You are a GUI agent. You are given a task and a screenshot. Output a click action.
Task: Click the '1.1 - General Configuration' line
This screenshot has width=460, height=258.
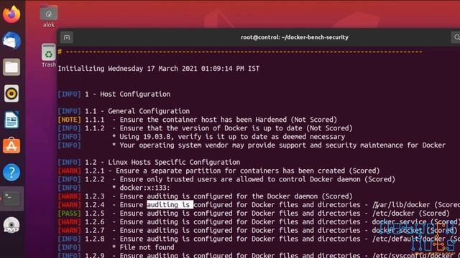[x=124, y=111]
